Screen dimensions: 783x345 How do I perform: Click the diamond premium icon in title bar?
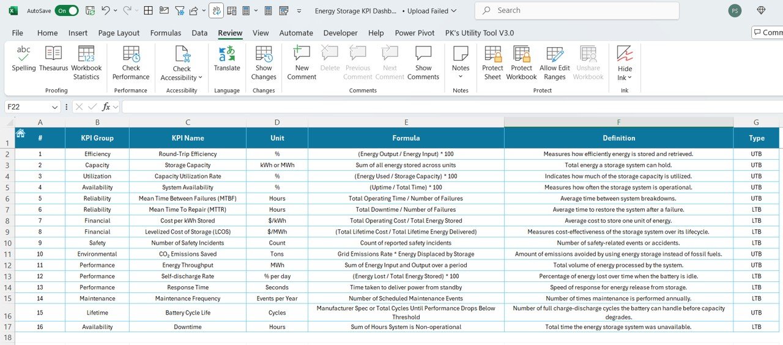click(761, 10)
